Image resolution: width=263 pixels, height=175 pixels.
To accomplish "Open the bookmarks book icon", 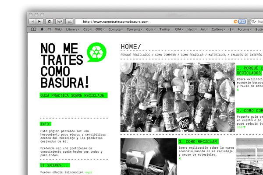I will pyautogui.click(x=34, y=29).
